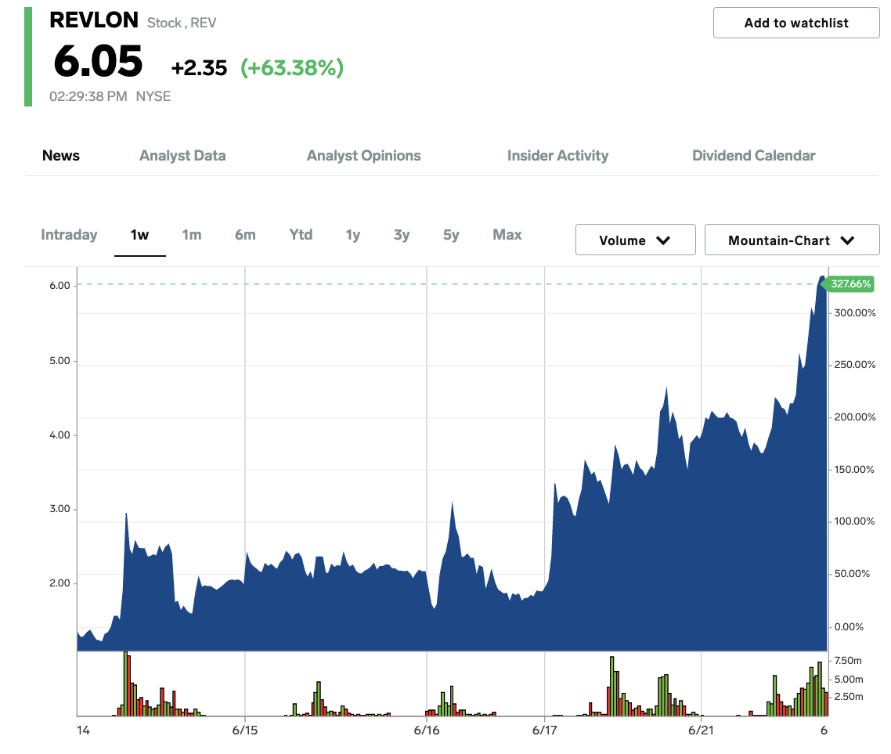The image size is (891, 754).
Task: Click the 6/16 date axis label
Action: pos(427,731)
